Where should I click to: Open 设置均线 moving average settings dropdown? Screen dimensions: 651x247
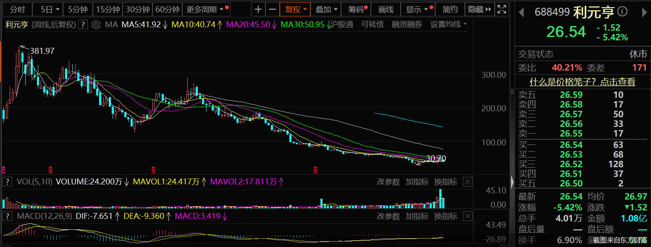coord(449,24)
